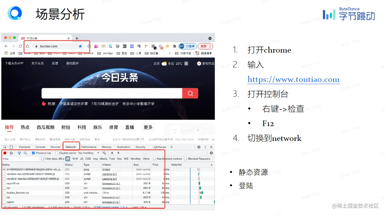Viewport: 385px width, 215px height.
Task: Open the DevTools three-dot menu
Action: [205, 147]
